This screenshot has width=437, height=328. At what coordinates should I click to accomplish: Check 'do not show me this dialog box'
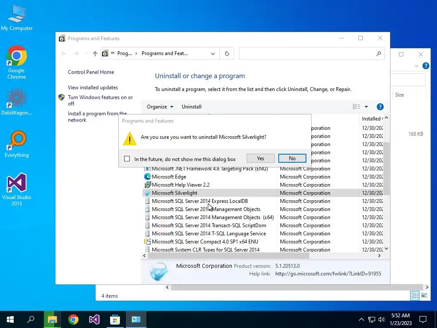pyautogui.click(x=127, y=159)
